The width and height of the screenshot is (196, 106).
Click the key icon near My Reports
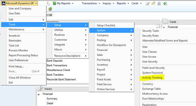[x=48, y=3]
